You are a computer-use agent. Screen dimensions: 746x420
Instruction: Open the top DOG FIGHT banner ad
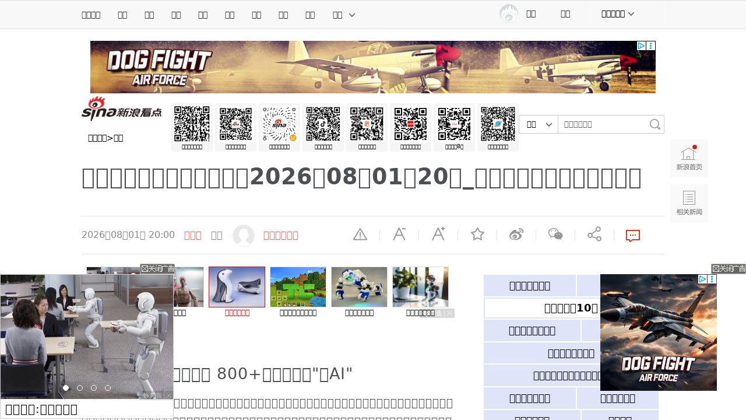(373, 67)
